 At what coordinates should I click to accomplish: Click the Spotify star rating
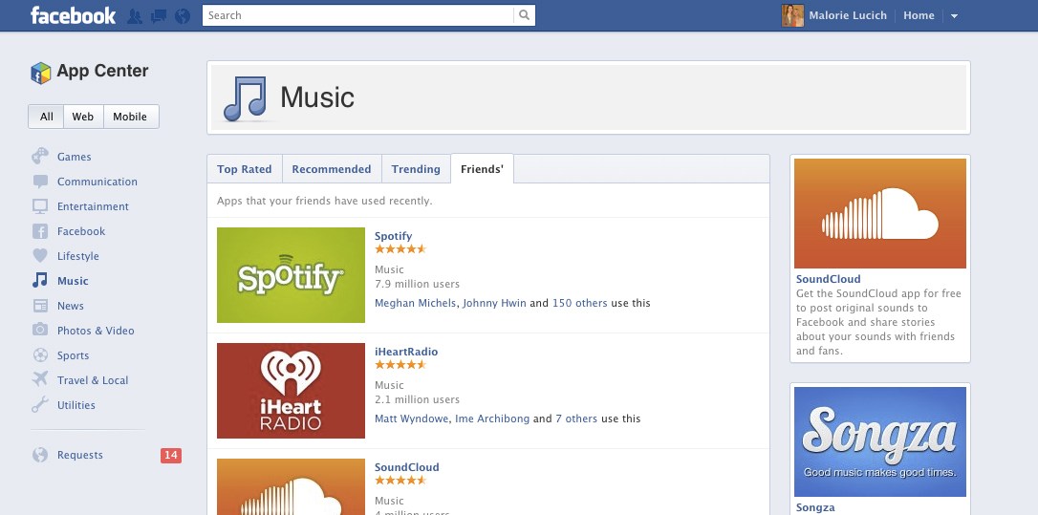(400, 249)
